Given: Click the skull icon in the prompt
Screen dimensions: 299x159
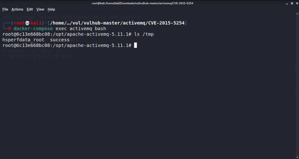Looking at the screenshot, I should (x=27, y=23).
